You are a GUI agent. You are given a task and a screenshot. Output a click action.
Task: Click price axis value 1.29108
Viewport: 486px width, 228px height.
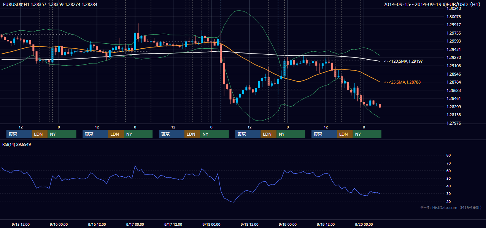click(x=454, y=66)
